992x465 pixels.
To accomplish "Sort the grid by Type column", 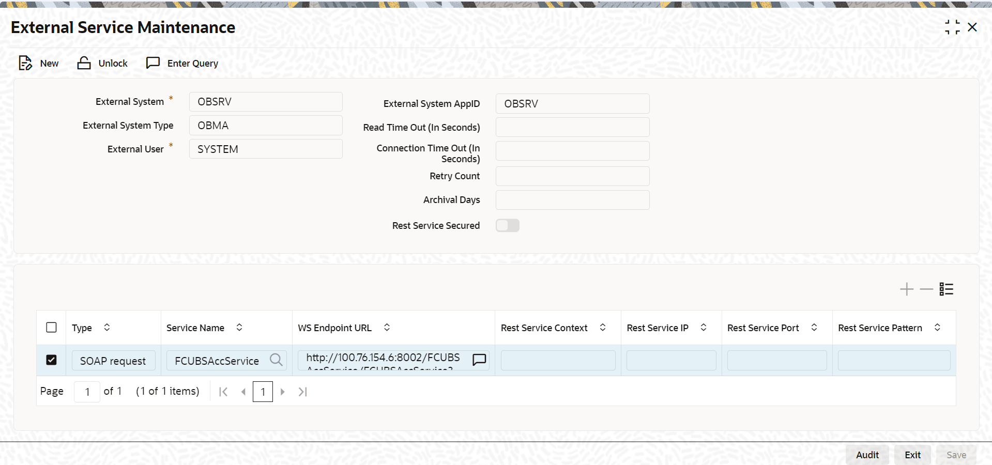I will point(107,327).
